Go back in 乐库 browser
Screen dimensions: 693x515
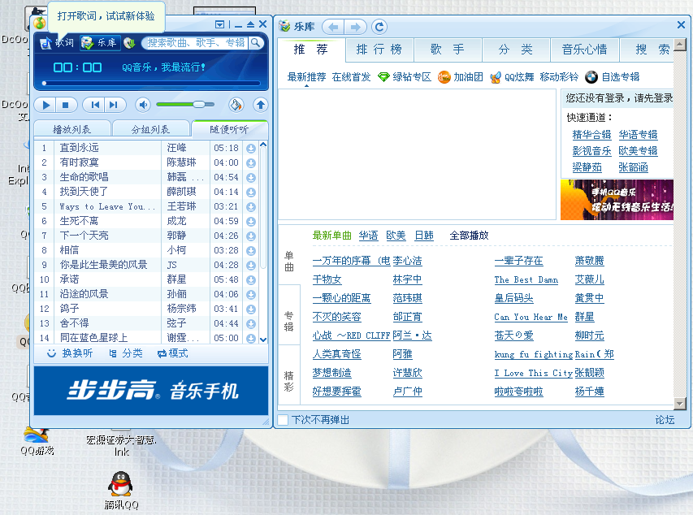coord(333,27)
